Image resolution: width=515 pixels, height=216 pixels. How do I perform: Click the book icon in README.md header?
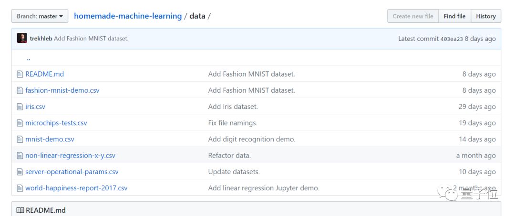click(20, 210)
